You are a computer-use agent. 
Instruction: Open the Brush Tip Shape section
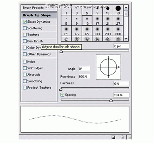[39, 15]
